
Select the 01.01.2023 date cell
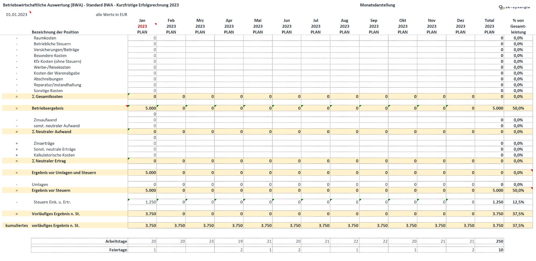click(x=17, y=15)
